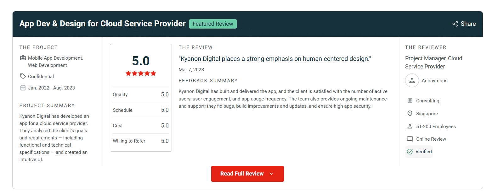Click the briefcase icon beside Mobile App Development

click(23, 58)
